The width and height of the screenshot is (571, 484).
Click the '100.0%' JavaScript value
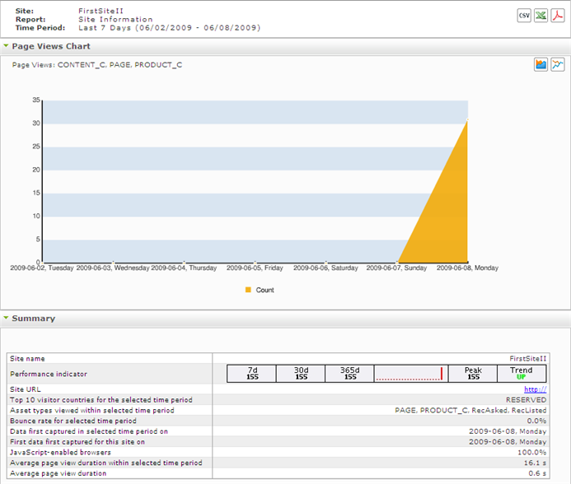point(531,452)
